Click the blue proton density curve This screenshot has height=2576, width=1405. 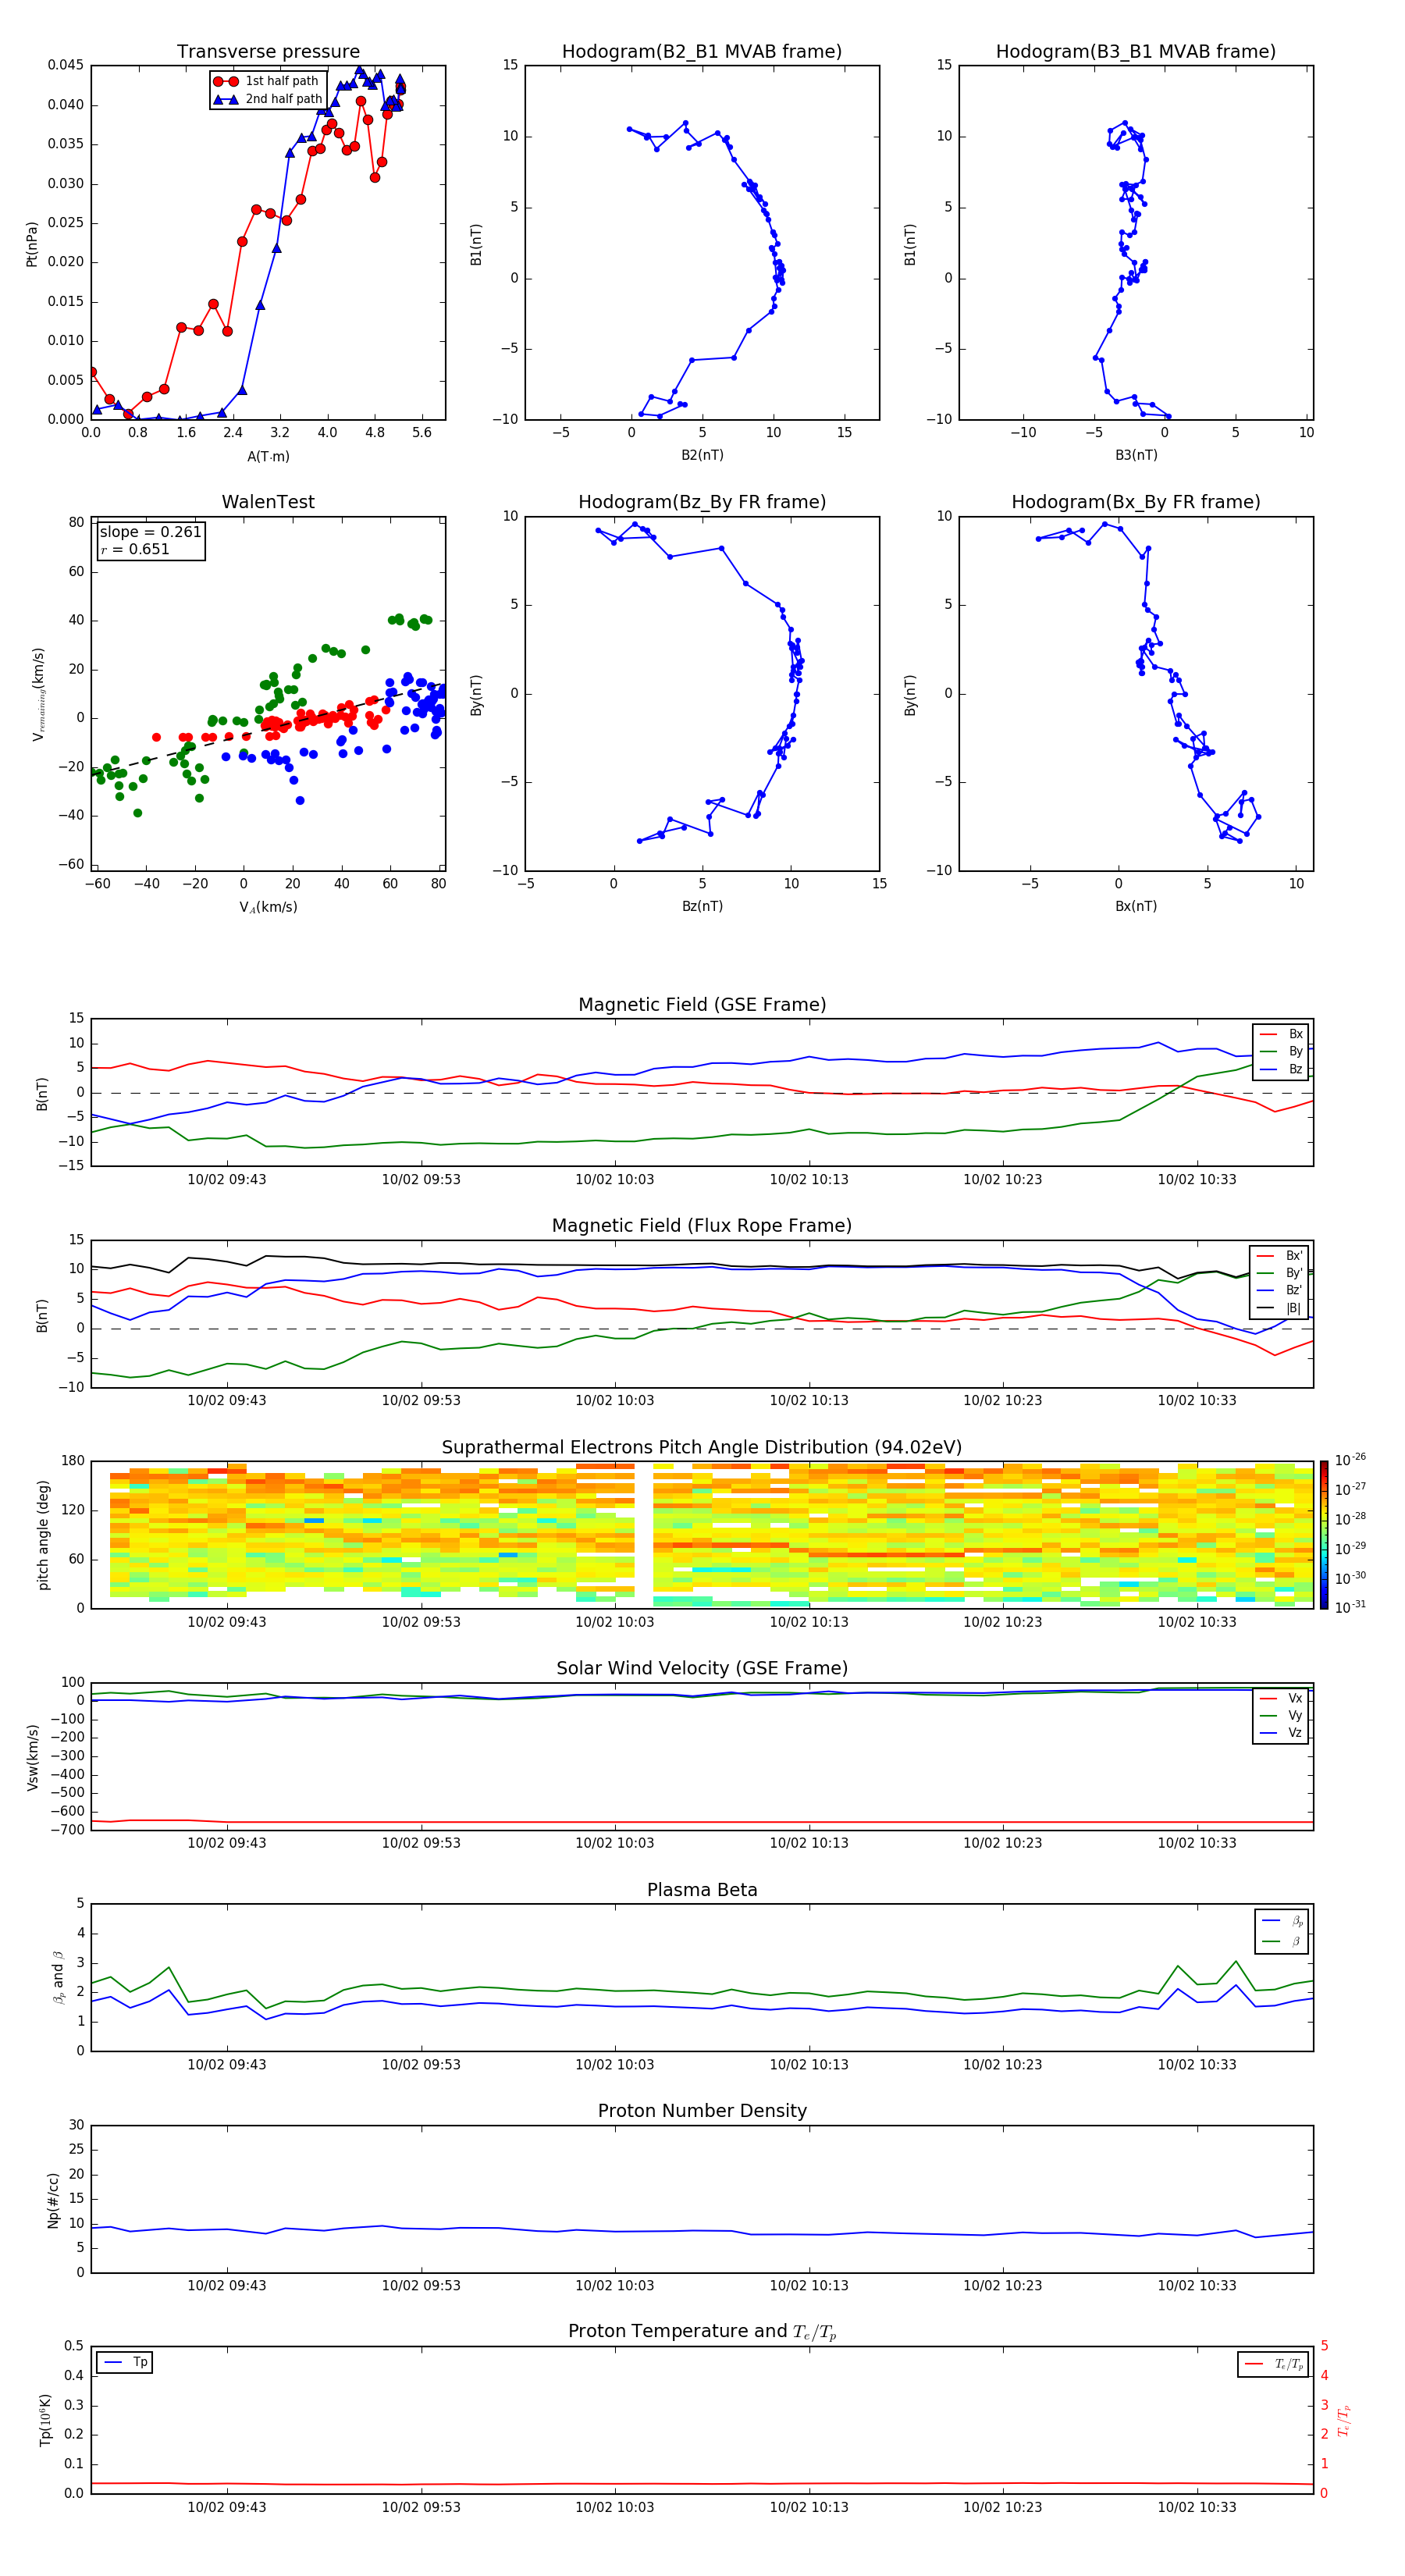pyautogui.click(x=700, y=2231)
